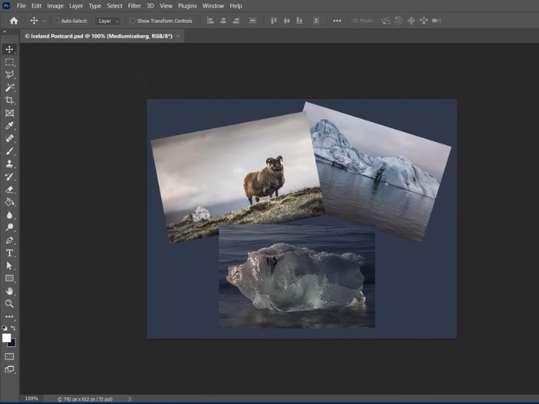Click align left edges button
The width and height of the screenshot is (539, 404).
click(x=210, y=21)
